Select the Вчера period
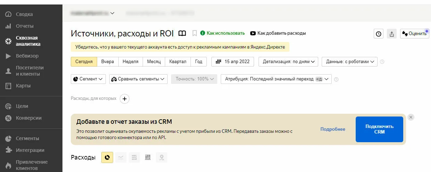The height and width of the screenshot is (172, 431). (108, 62)
